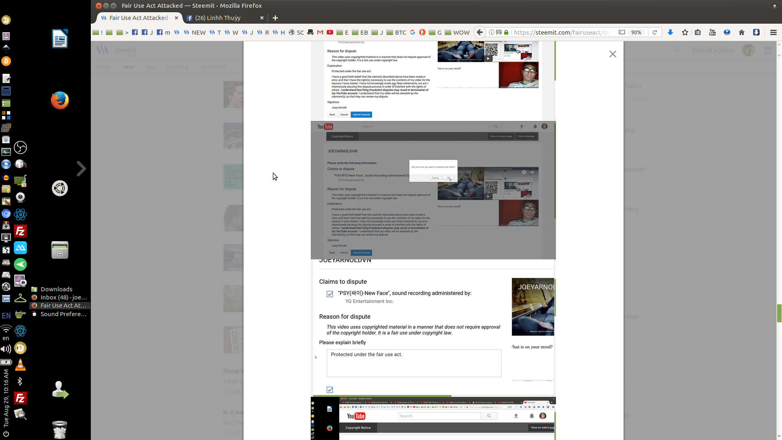
Task: Open the 'trending' posts tab on Steemit
Action: click(x=178, y=67)
